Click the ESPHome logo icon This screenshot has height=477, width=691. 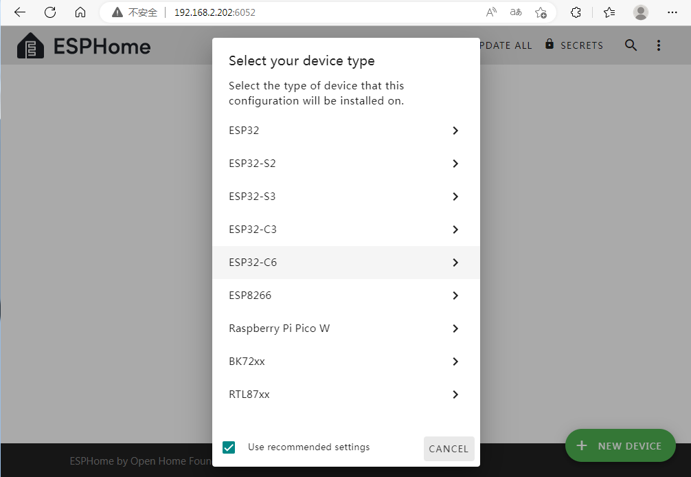[x=31, y=46]
